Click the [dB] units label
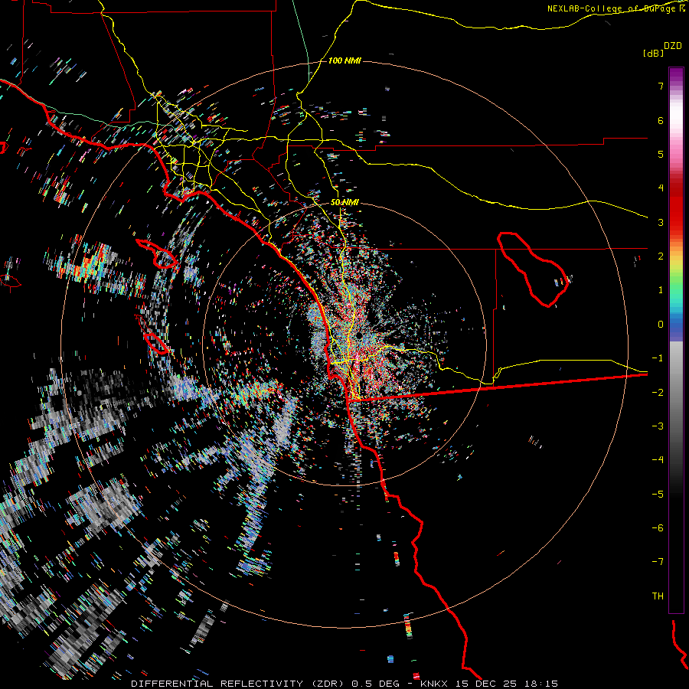 coord(653,53)
